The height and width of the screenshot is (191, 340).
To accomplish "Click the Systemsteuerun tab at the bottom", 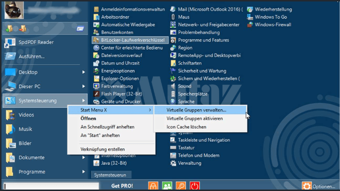I will [x=112, y=175].
